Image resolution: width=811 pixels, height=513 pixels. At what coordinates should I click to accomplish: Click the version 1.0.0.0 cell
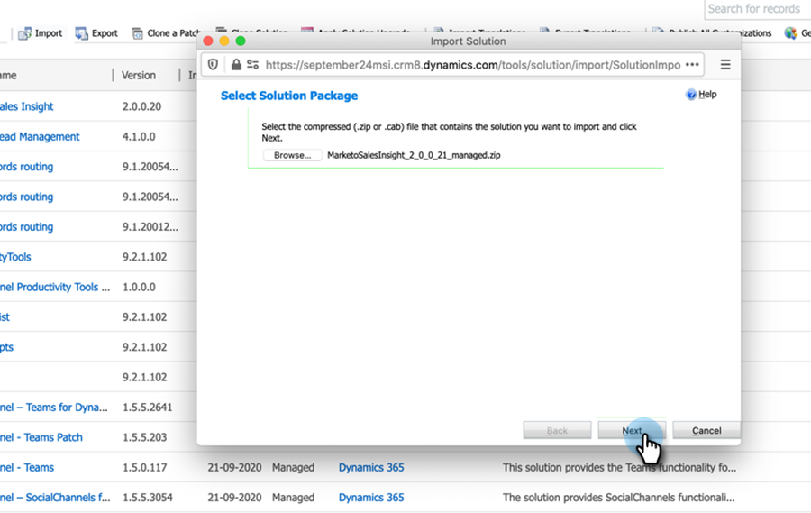[x=139, y=287]
